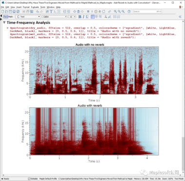This screenshot has width=185, height=181.
Task: Open the Insert menu
Action: [x=19, y=7]
